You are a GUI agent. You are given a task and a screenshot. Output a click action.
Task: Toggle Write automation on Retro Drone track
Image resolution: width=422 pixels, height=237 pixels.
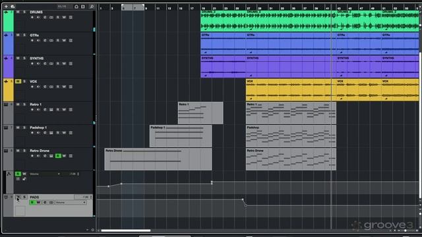[x=65, y=156]
